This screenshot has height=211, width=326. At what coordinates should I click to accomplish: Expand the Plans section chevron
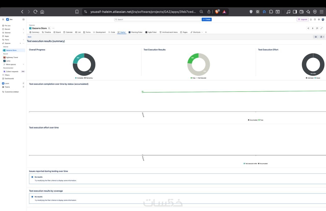pos(23,40)
